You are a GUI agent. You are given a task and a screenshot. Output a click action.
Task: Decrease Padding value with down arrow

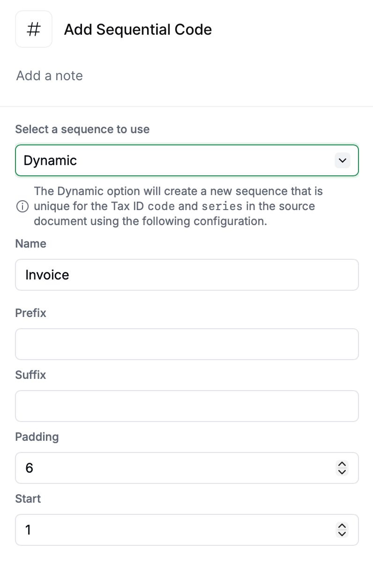click(x=343, y=472)
